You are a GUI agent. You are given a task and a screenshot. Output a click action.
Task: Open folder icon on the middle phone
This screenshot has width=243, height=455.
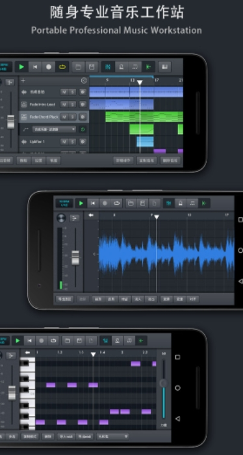click(x=131, y=203)
